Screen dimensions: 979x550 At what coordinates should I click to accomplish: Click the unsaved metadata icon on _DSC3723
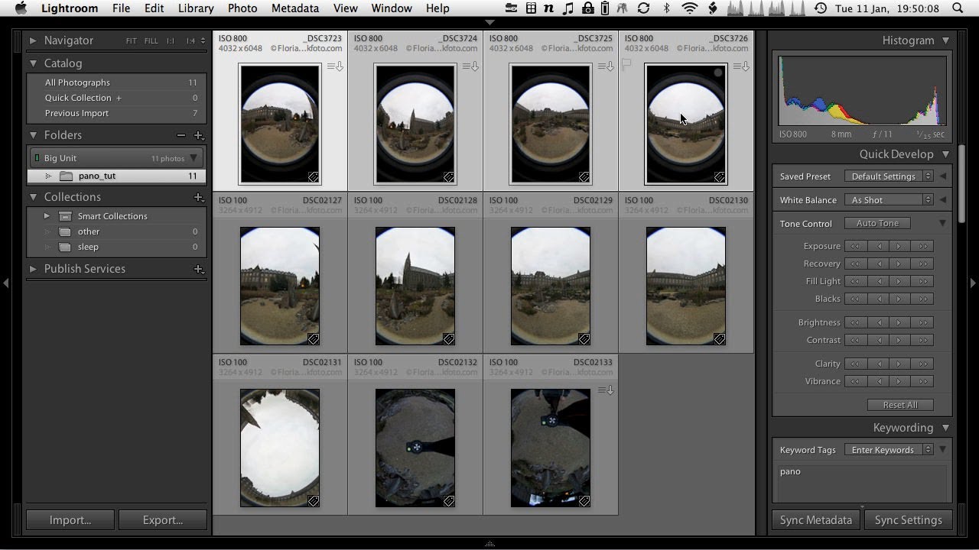pos(335,66)
